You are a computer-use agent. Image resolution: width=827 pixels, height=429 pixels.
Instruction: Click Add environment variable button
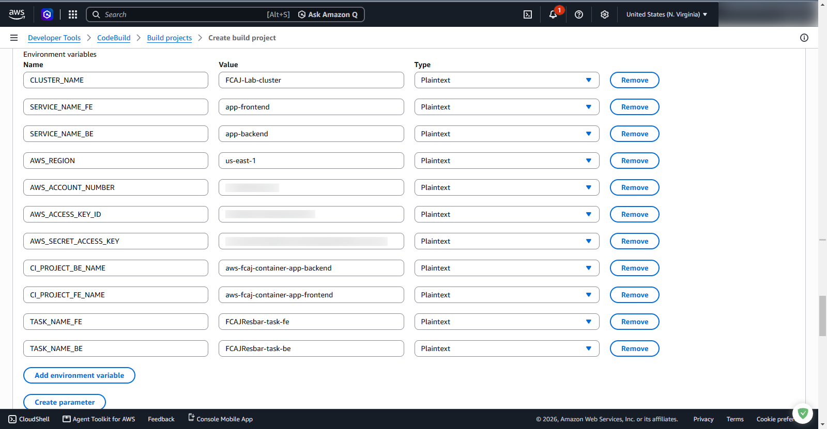click(x=79, y=375)
